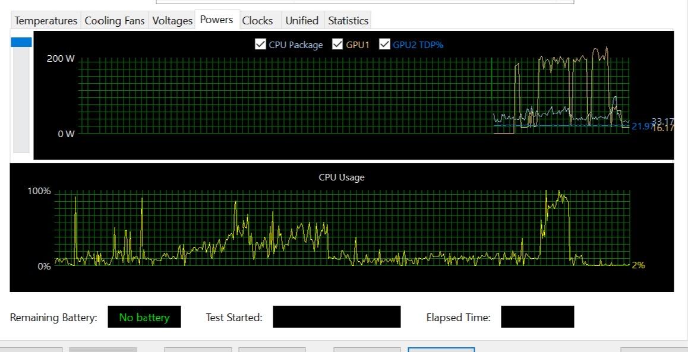View the Statistics tab
Screen dimensions: 688x352
tap(348, 21)
